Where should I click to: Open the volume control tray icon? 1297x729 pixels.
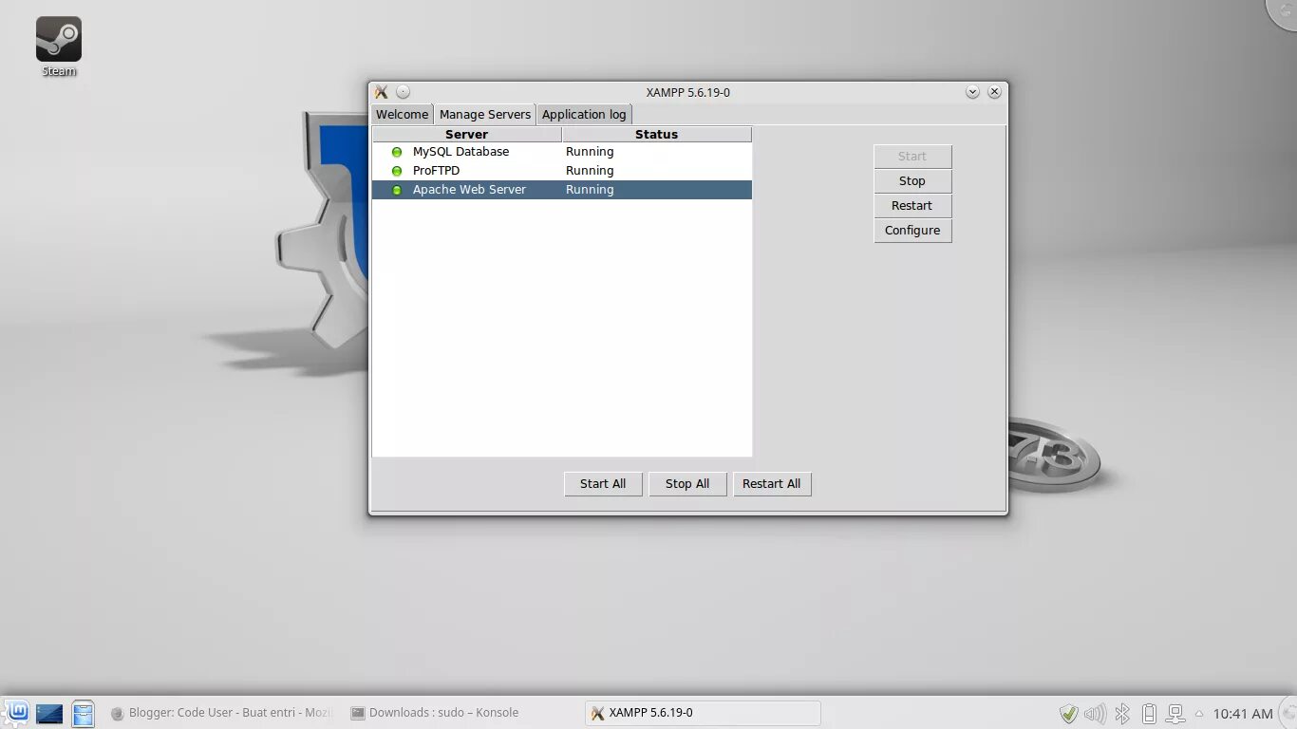point(1095,713)
